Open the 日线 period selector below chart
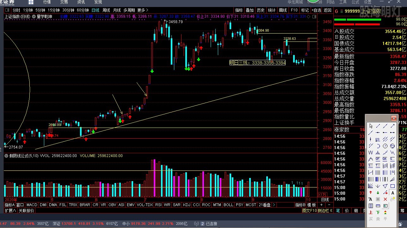The image size is (407, 228). (325, 200)
